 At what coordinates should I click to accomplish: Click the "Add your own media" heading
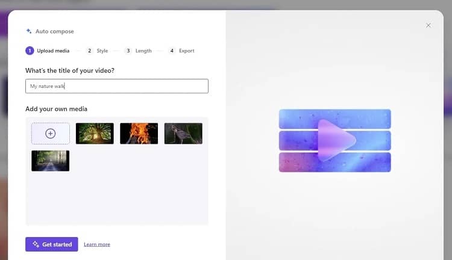coord(56,109)
